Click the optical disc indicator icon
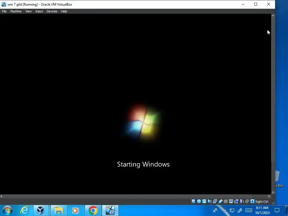This screenshot has width=288, height=216. click(x=199, y=201)
